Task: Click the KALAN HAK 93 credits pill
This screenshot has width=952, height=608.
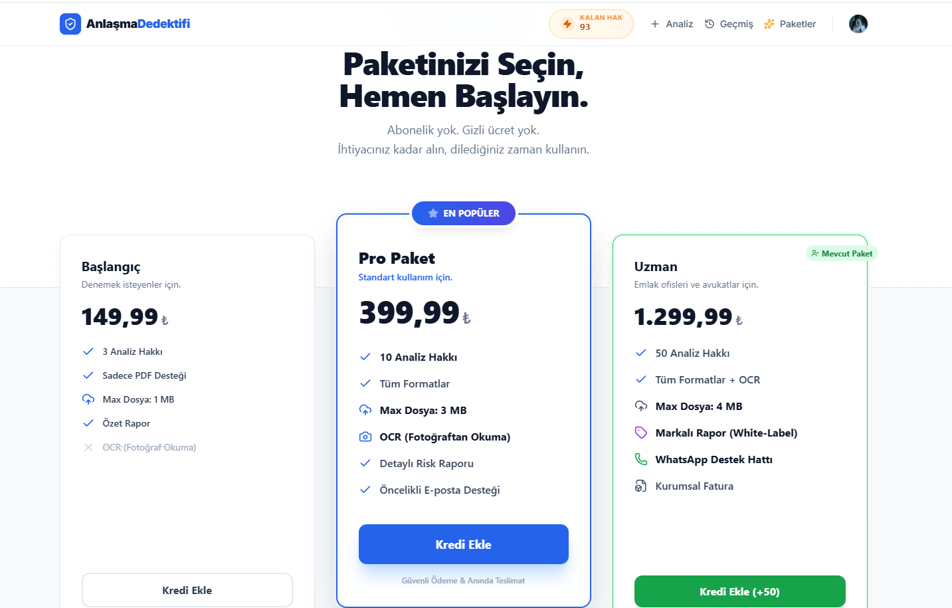Action: tap(591, 24)
